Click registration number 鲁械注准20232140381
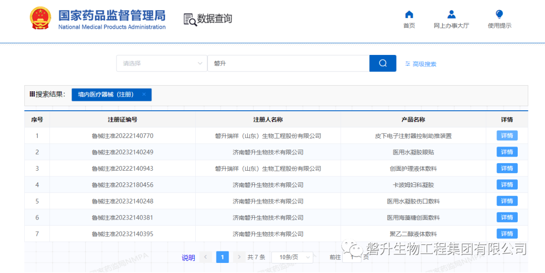Screen dimensions: 545x273 tap(122, 217)
